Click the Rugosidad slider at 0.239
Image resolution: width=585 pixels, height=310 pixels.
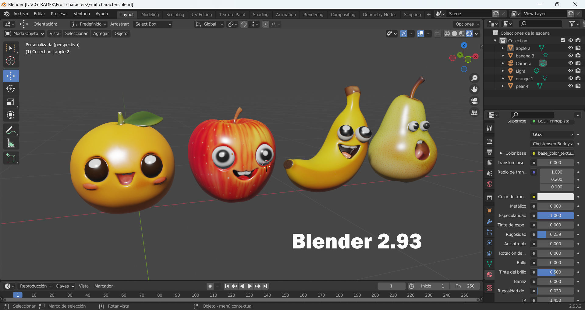pyautogui.click(x=555, y=234)
